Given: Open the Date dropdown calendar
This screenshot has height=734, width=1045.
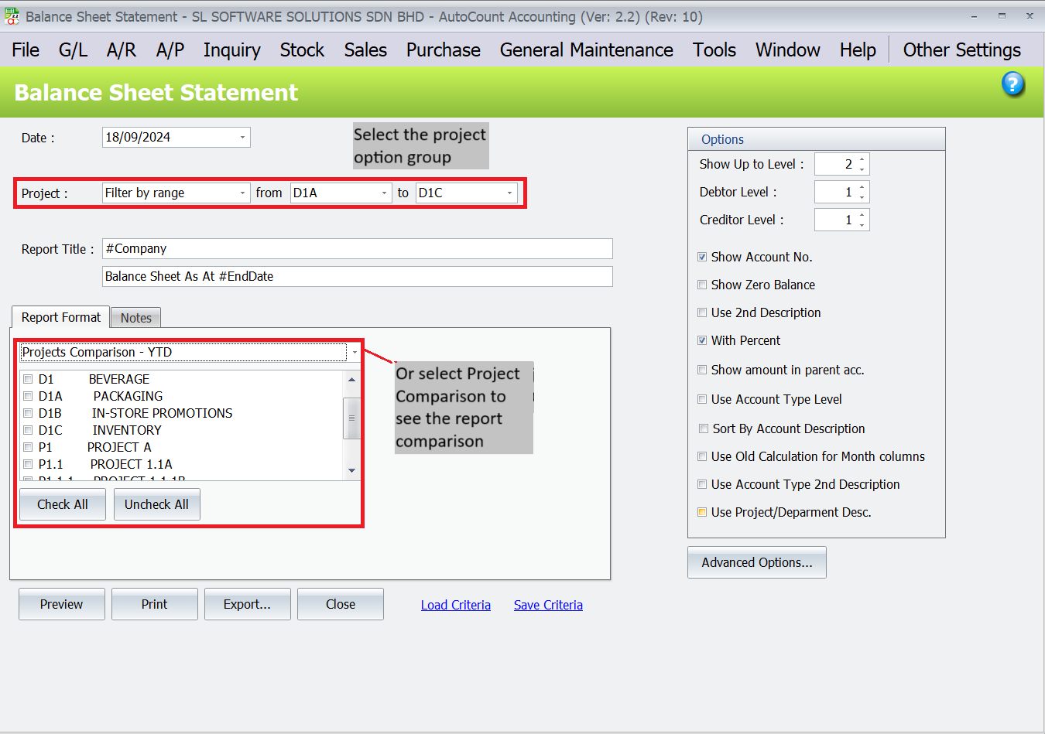Looking at the screenshot, I should tap(242, 138).
